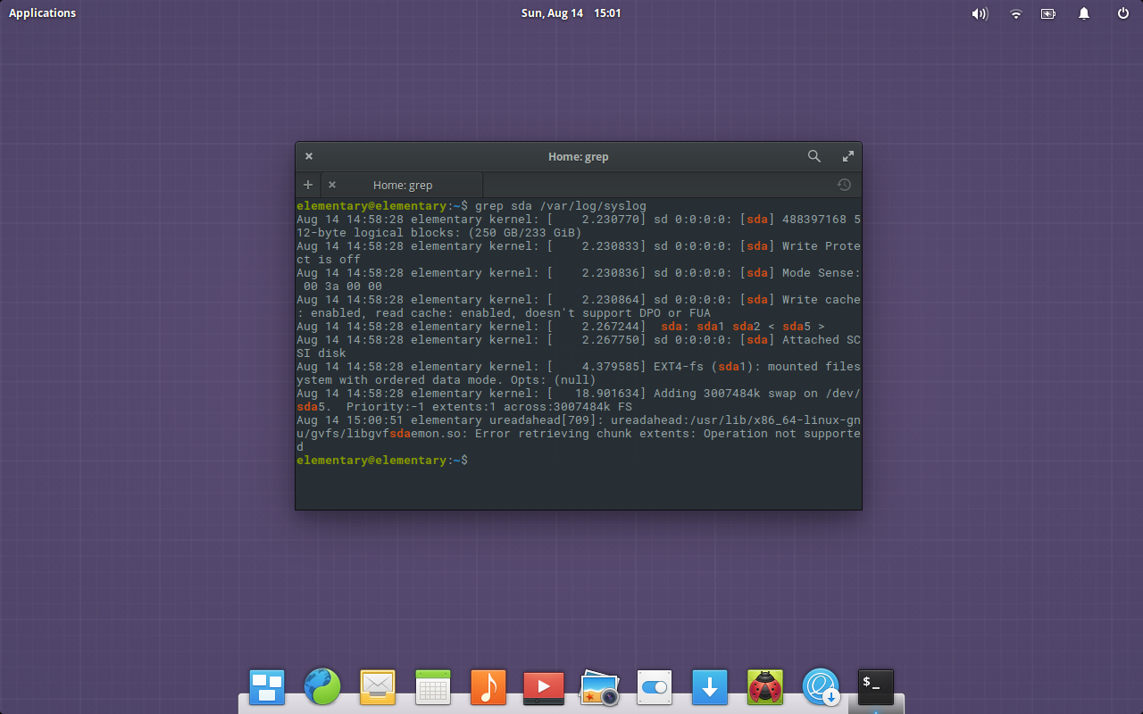Click the last shell prompt line
The height and width of the screenshot is (714, 1143).
tap(382, 461)
